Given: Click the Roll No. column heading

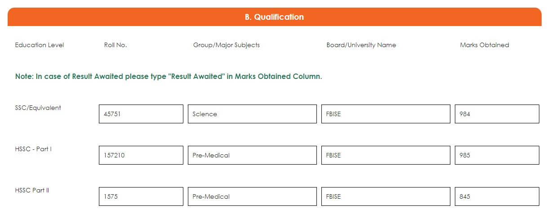Looking at the screenshot, I should [x=116, y=45].
